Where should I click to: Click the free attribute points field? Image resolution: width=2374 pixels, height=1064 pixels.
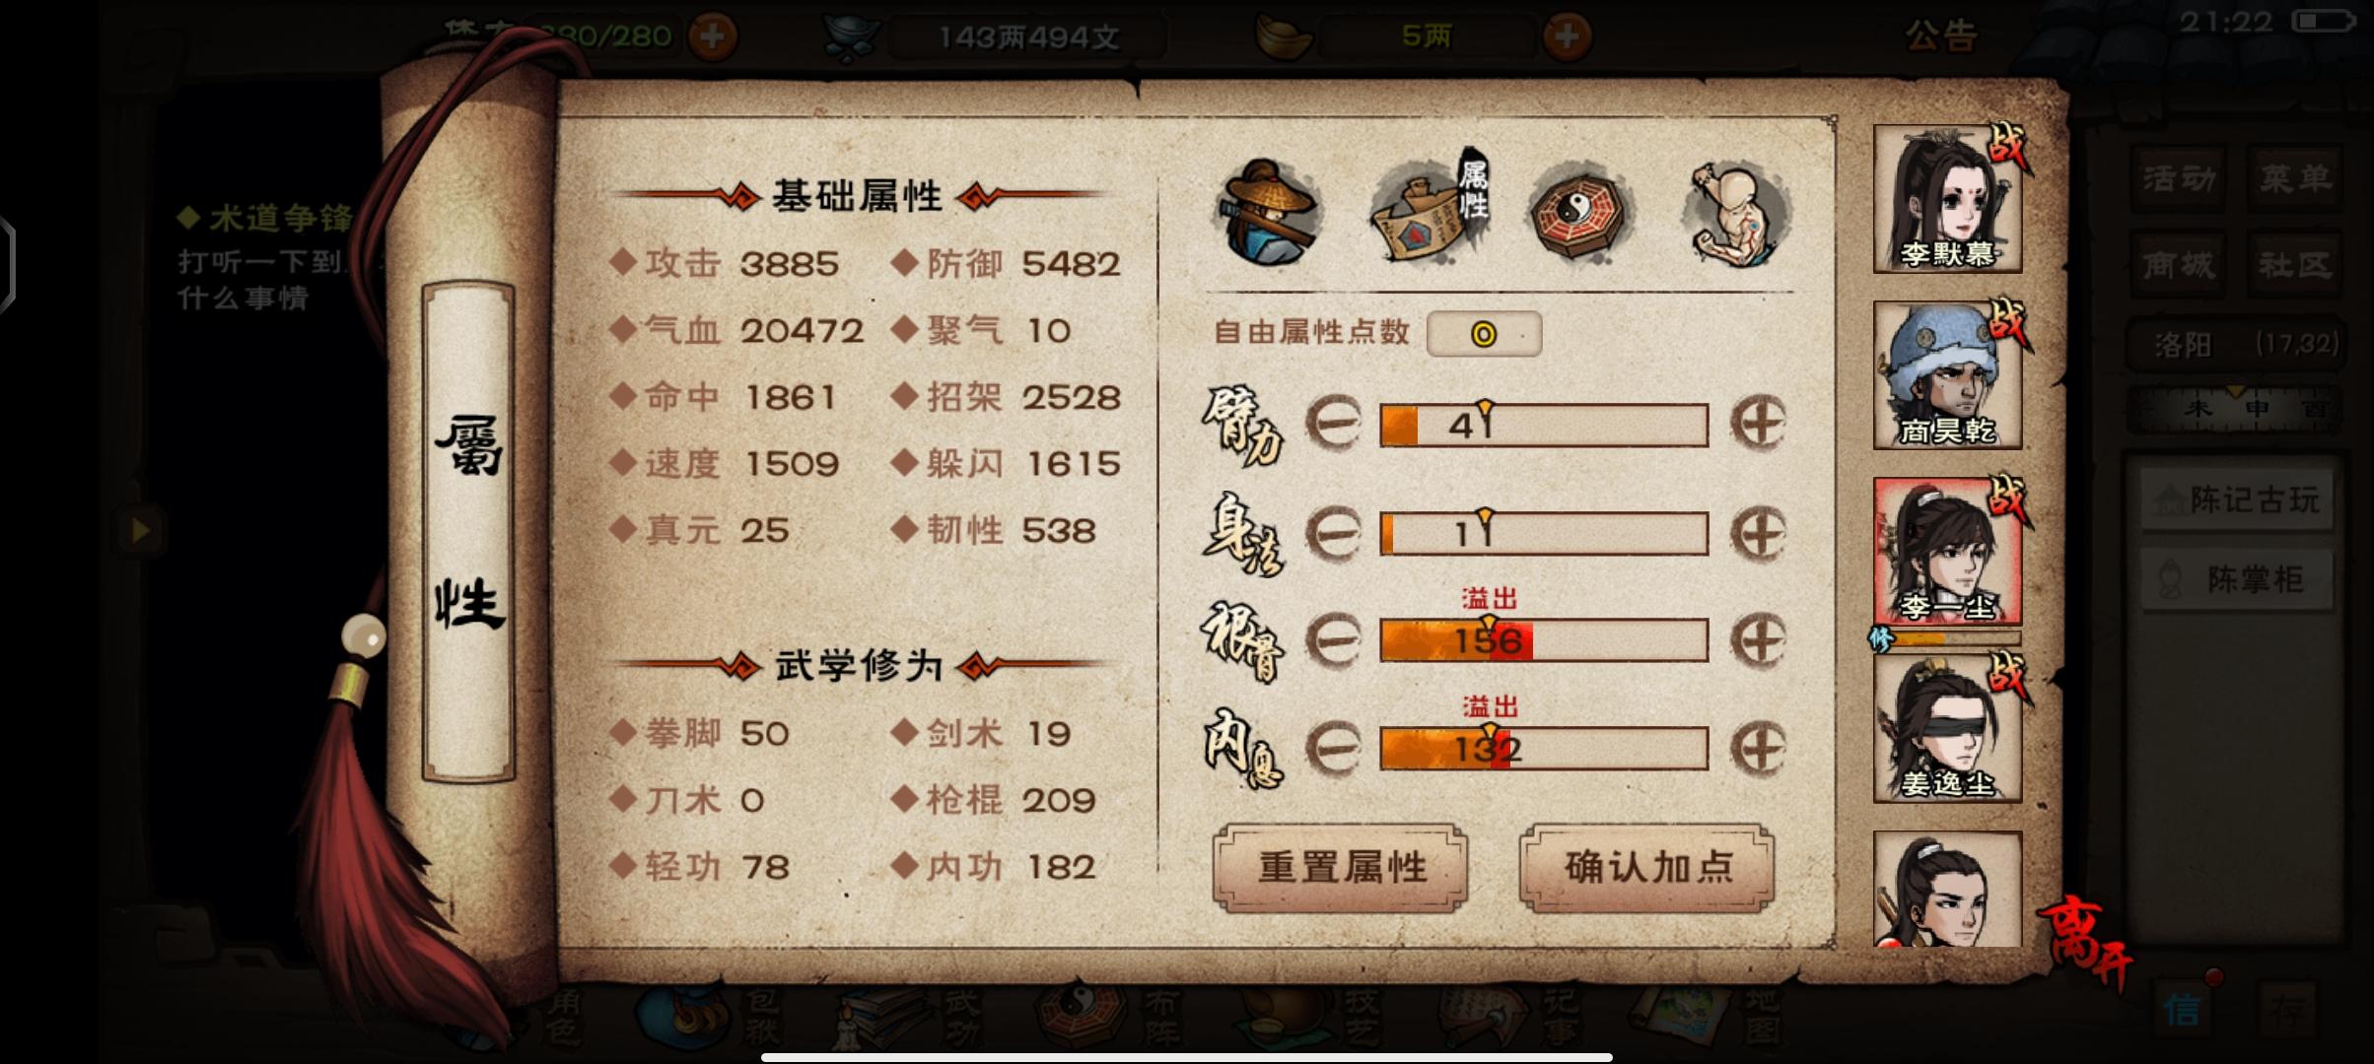(1484, 334)
